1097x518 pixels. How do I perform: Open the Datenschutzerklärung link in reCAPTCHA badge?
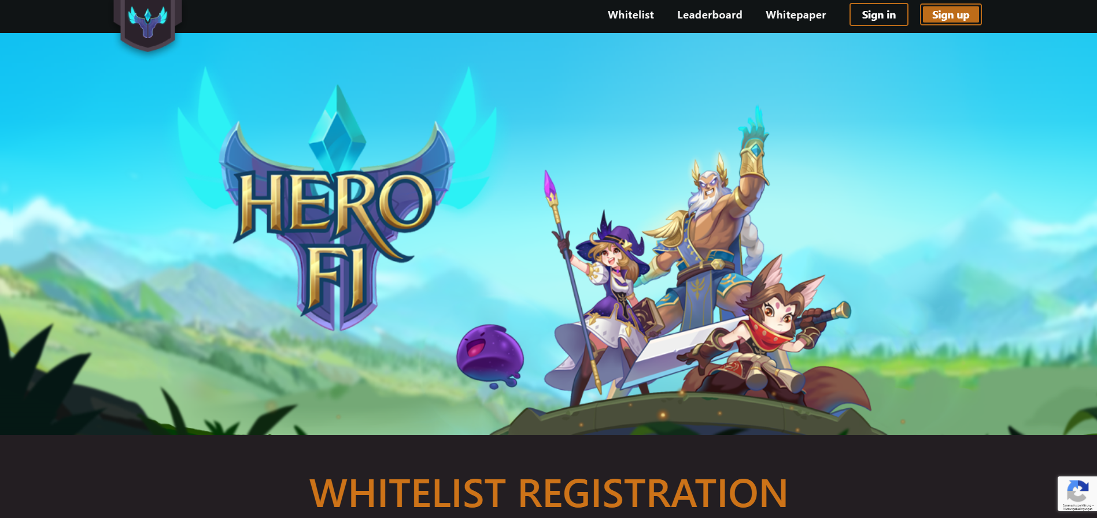[x=1077, y=505]
